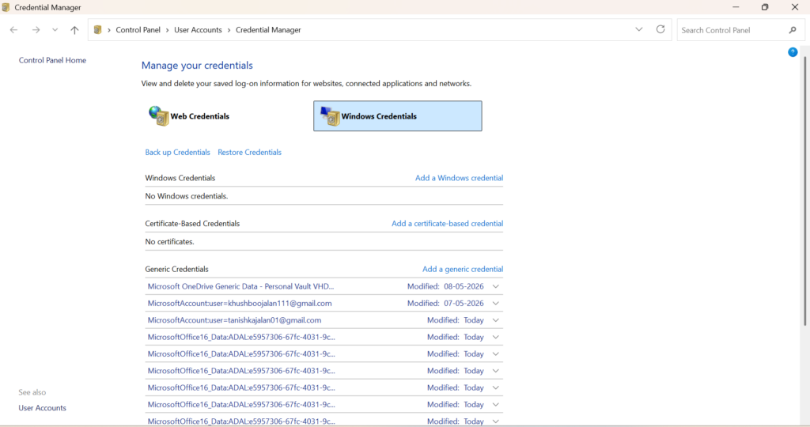
Task: Click the 07-05-2026 modified date
Action: coord(464,303)
